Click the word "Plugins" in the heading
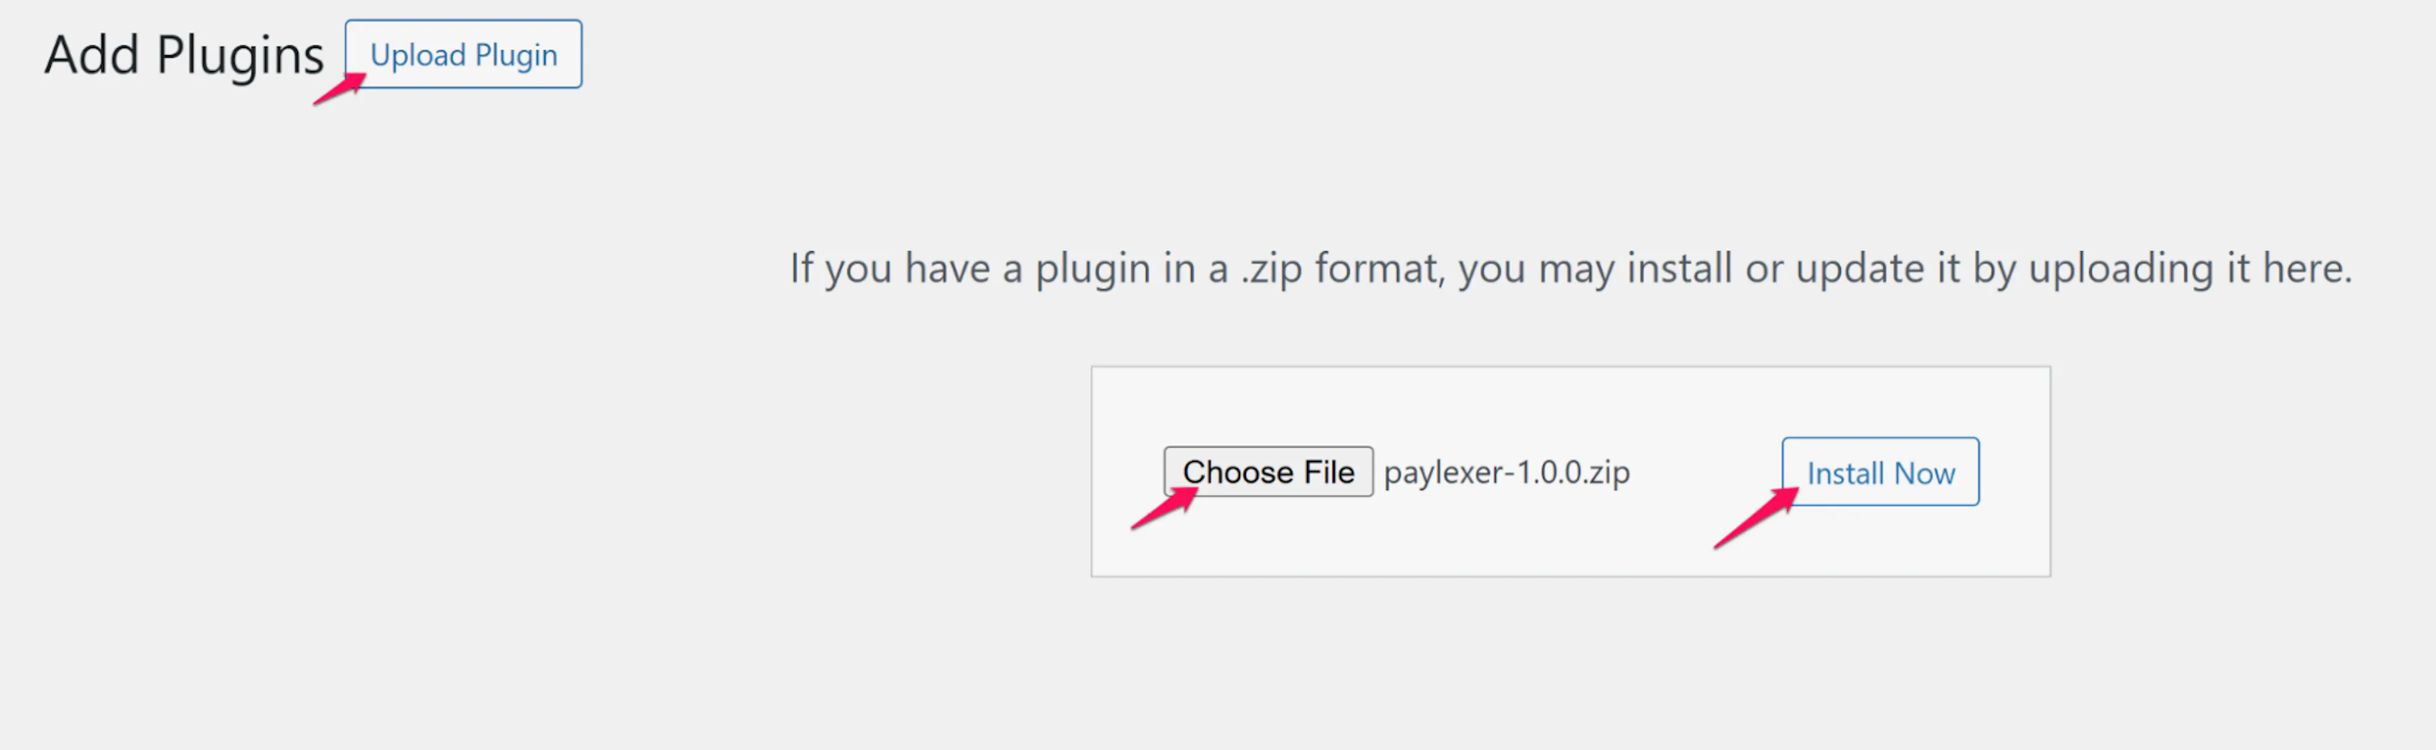The height and width of the screenshot is (750, 2436). coord(240,55)
